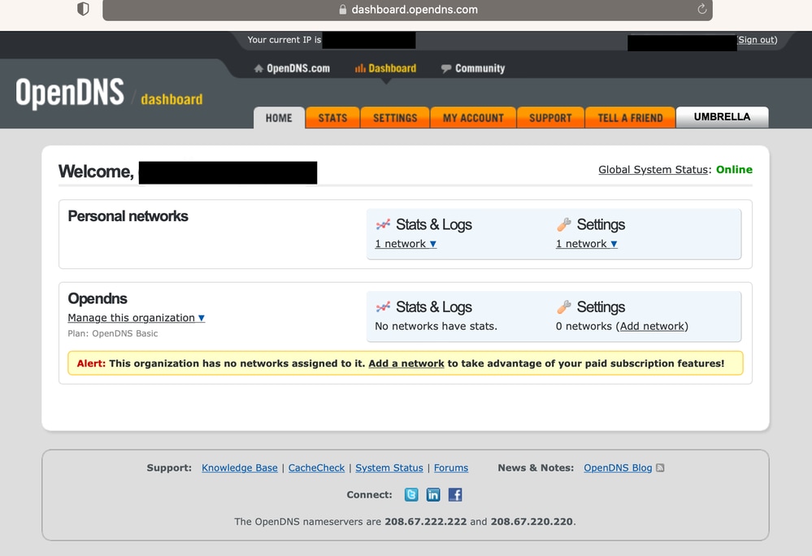
Task: Open the Forums link
Action: tap(451, 468)
